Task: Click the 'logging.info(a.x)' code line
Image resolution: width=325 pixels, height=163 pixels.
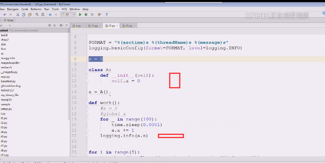Action: click(x=124, y=136)
